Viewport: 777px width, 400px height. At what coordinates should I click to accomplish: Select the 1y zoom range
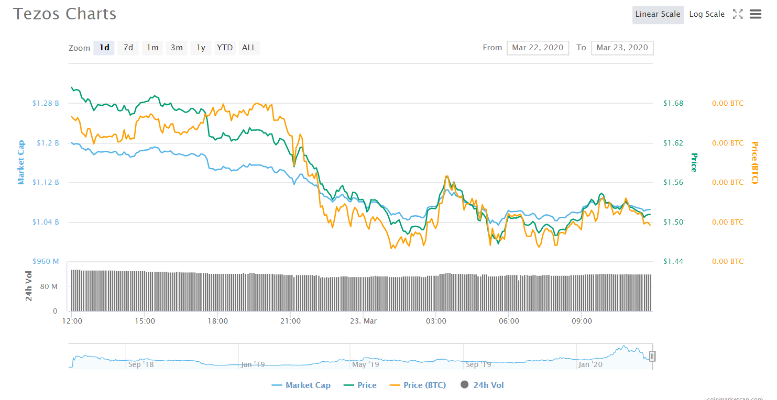(201, 48)
